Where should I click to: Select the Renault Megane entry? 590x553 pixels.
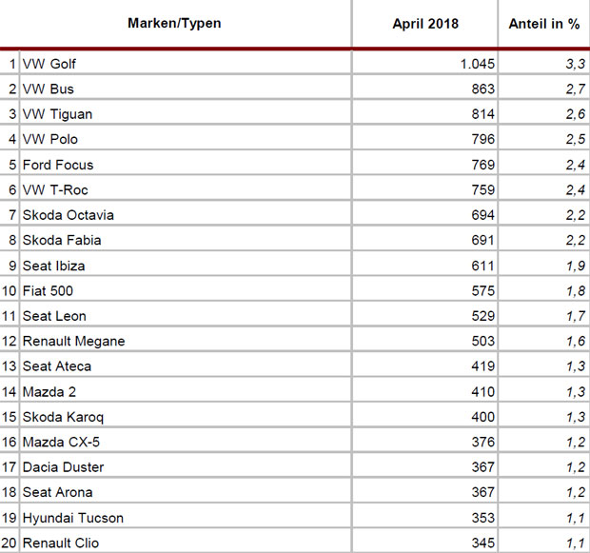(74, 341)
